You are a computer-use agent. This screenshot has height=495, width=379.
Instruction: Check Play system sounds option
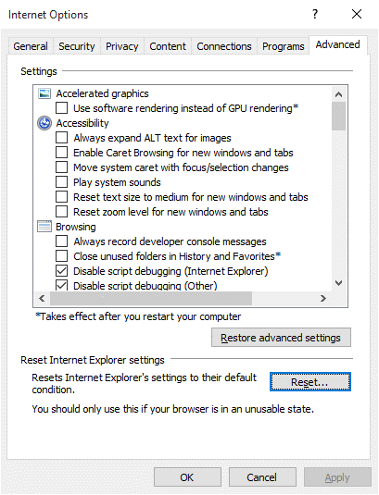(61, 182)
